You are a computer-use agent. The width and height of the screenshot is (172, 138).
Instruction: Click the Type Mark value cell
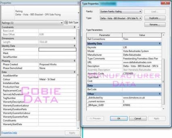[142, 77]
